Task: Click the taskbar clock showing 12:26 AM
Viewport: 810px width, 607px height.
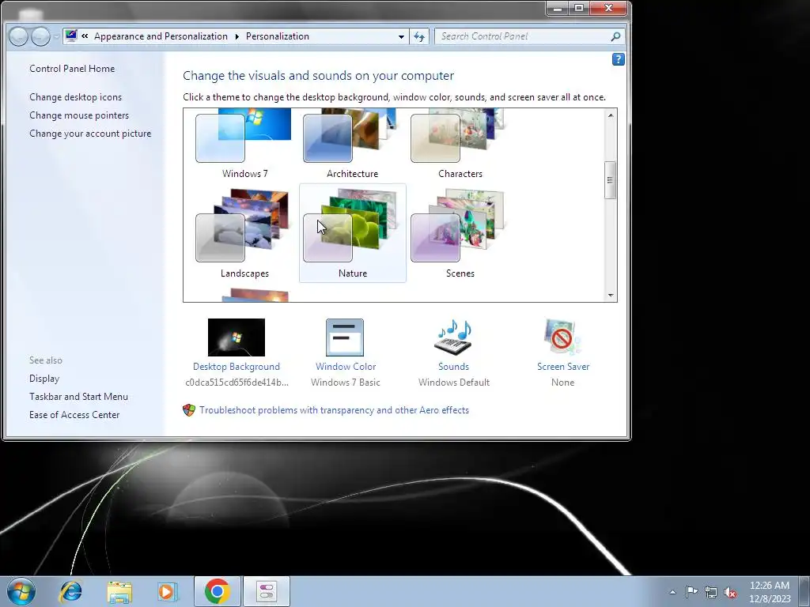Action: click(x=770, y=592)
